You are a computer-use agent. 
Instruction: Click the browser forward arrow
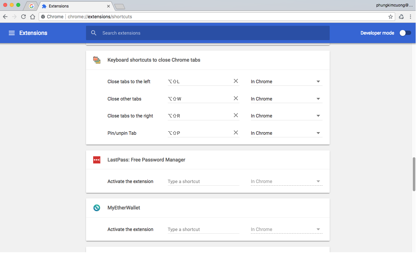tap(14, 17)
